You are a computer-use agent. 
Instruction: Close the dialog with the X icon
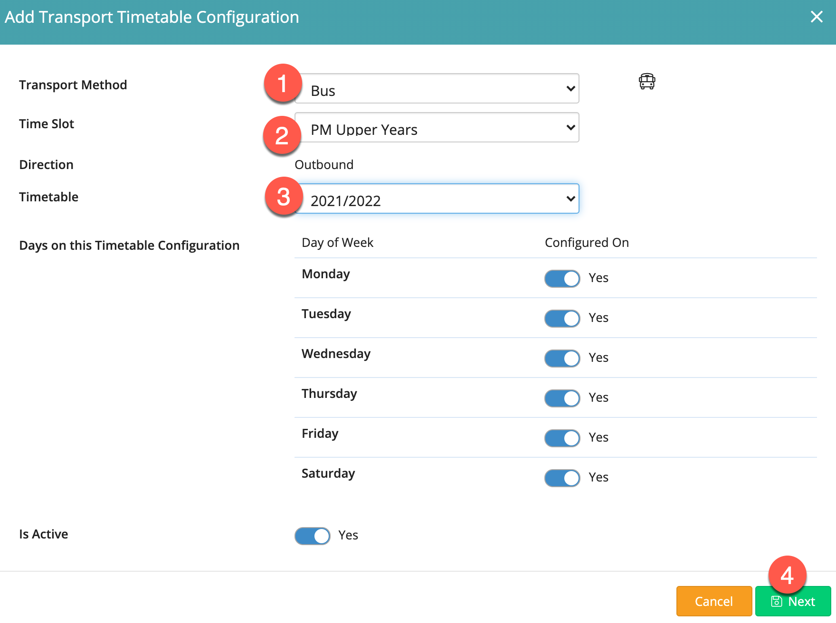click(817, 17)
